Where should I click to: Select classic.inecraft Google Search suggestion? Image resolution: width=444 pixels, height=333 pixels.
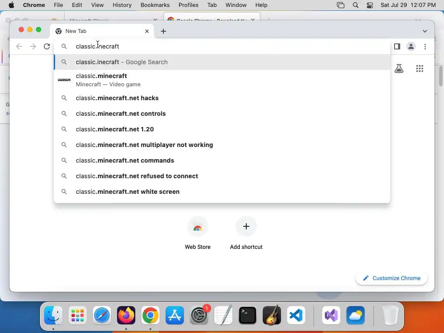222,62
